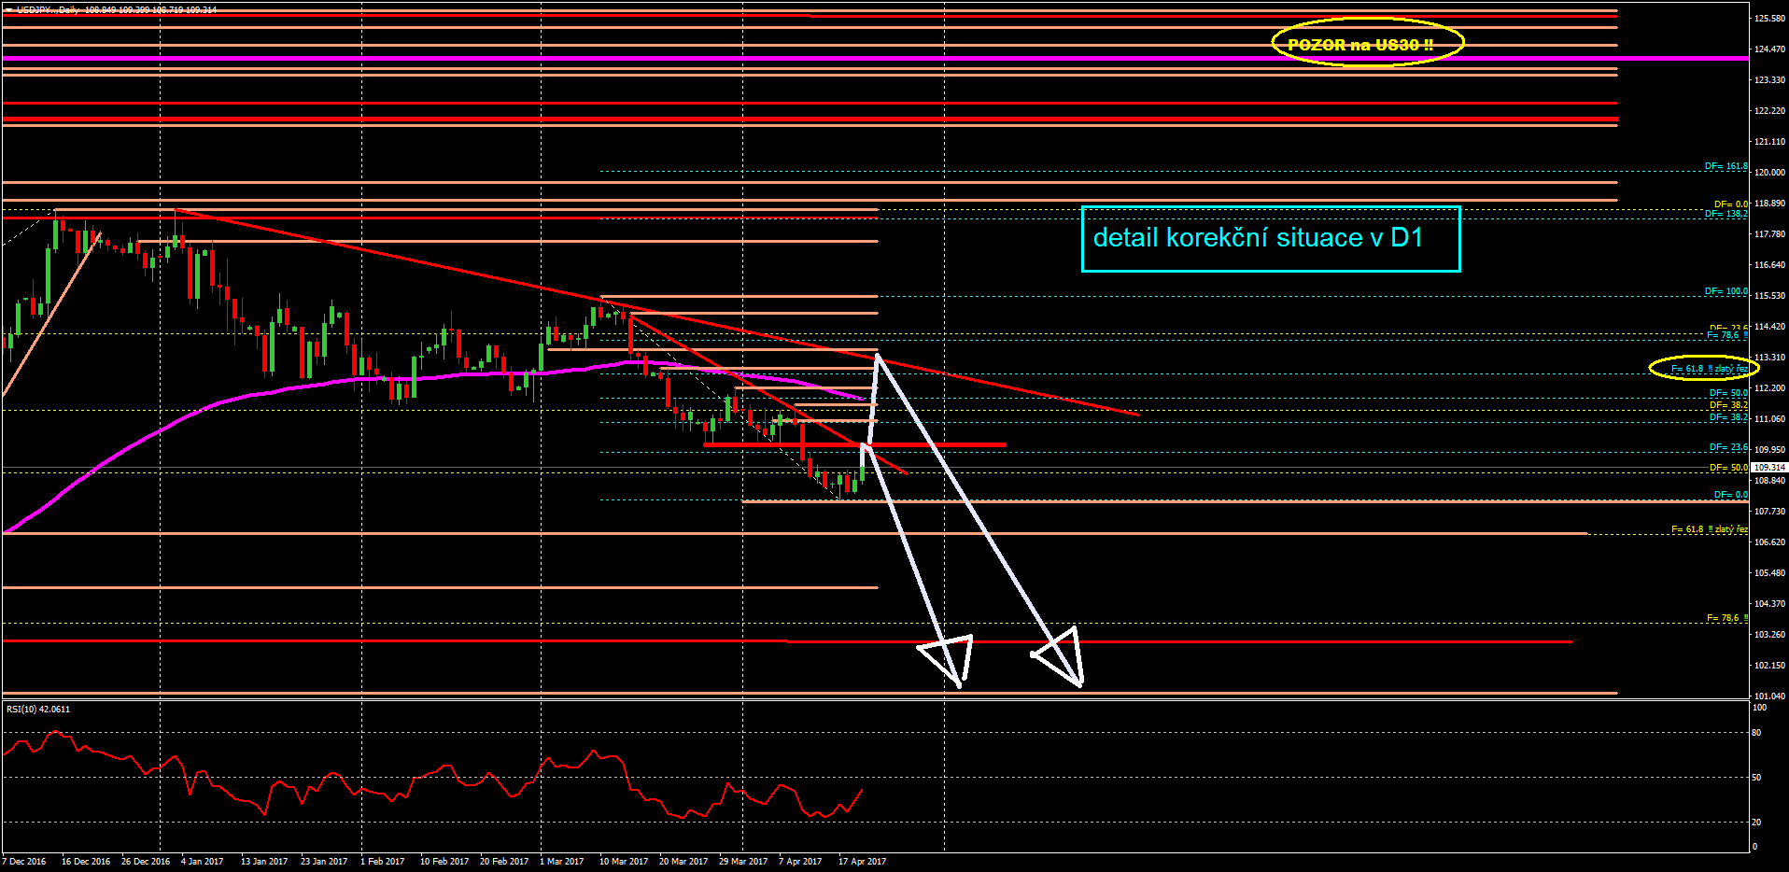The height and width of the screenshot is (872, 1789).
Task: Select the cyan DF= 23.6 Fibonacci label
Action: tap(1727, 447)
